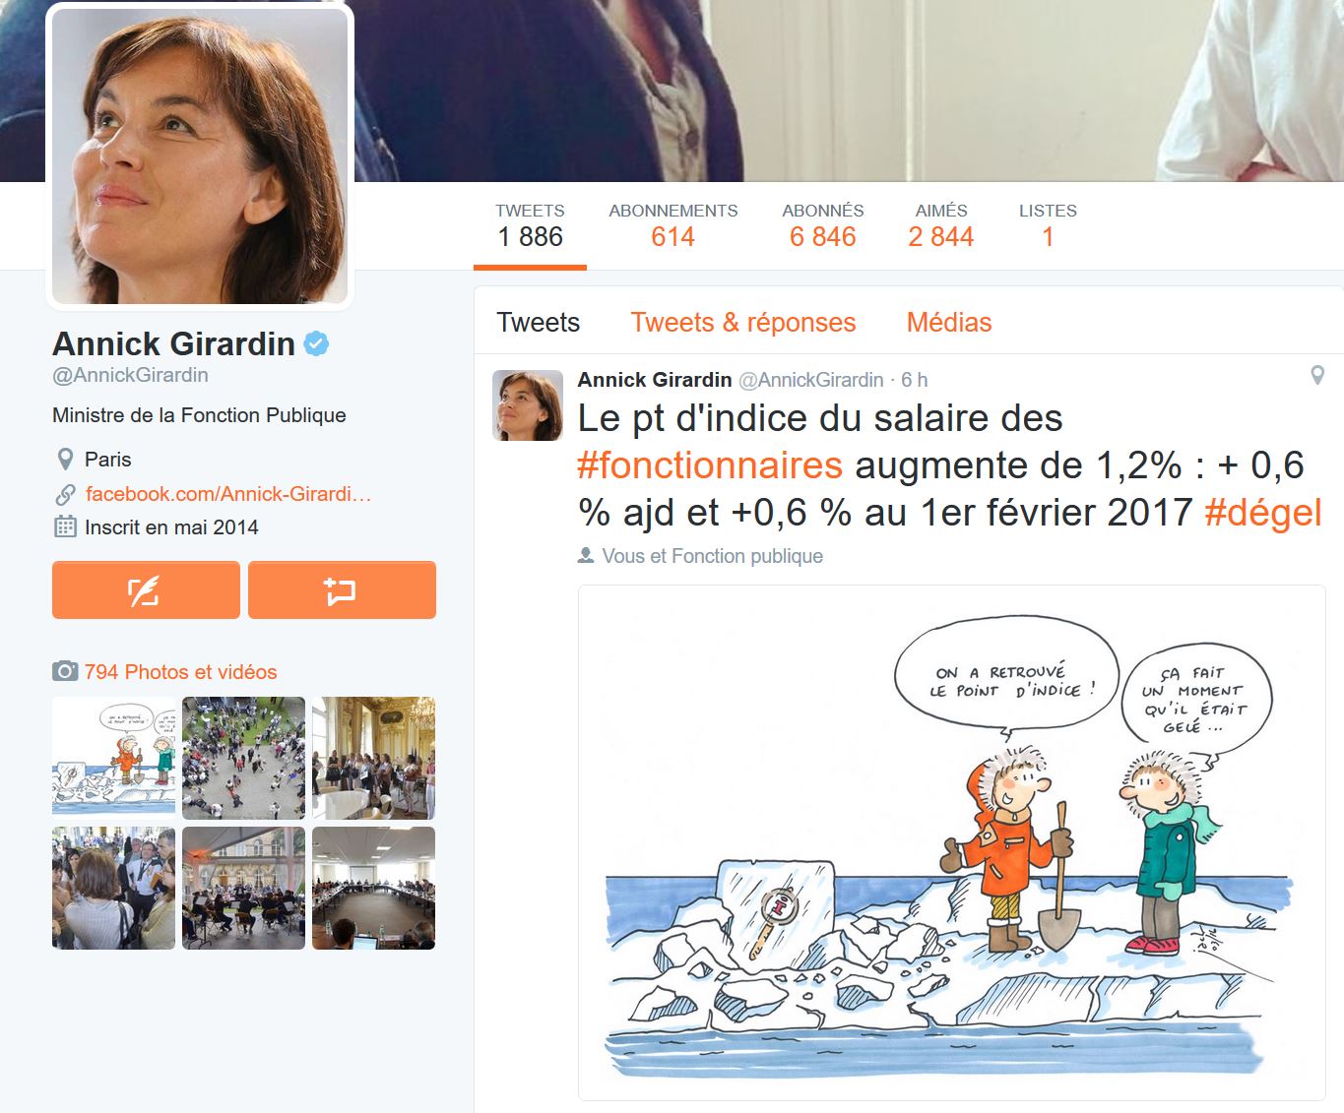Image resolution: width=1344 pixels, height=1113 pixels.
Task: Open the Tweets & réponses tab
Action: [743, 323]
